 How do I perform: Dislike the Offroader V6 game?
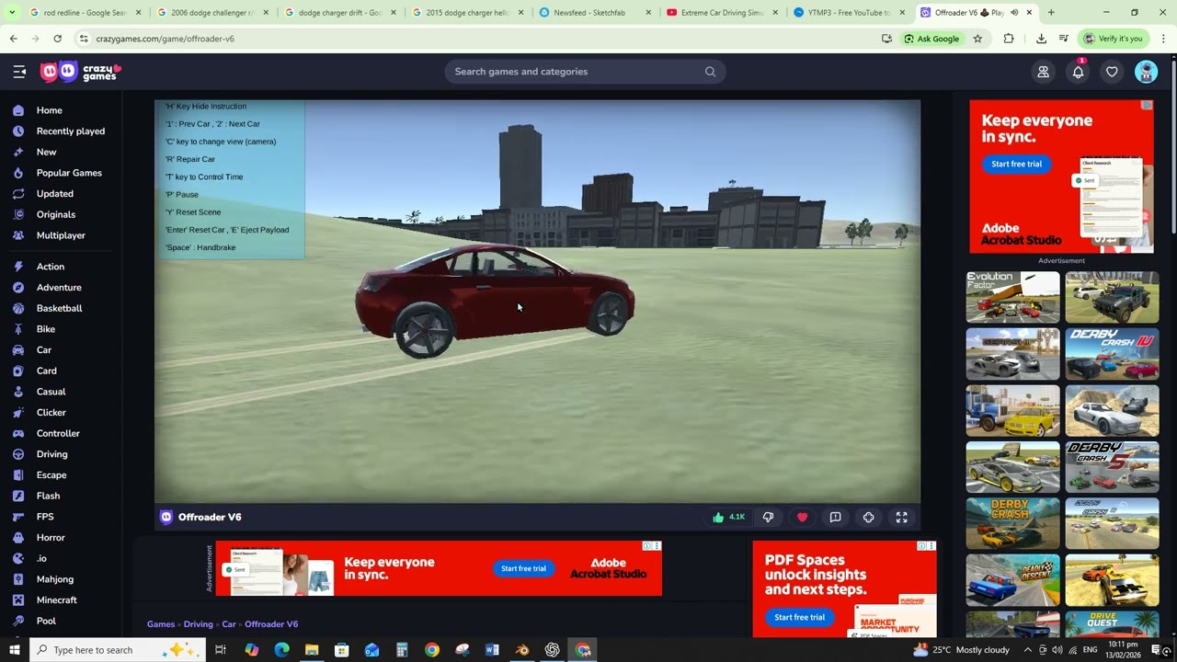click(x=768, y=518)
